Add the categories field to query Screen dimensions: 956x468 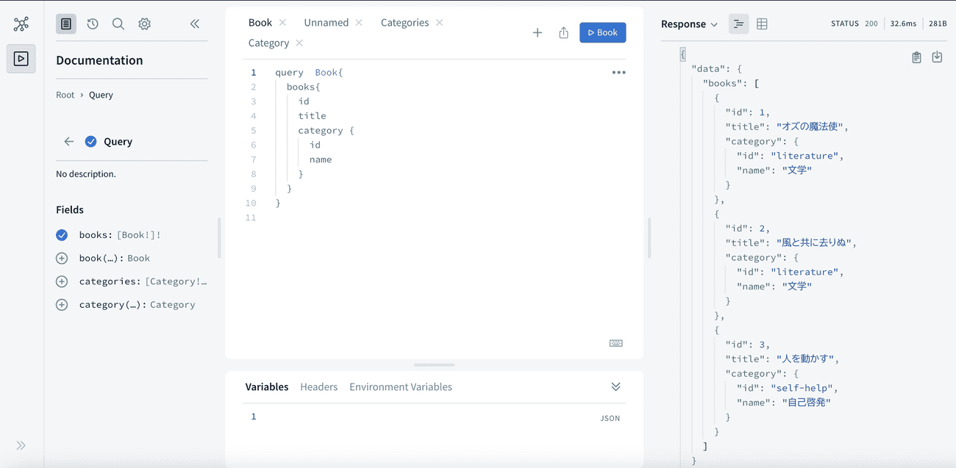pos(62,281)
